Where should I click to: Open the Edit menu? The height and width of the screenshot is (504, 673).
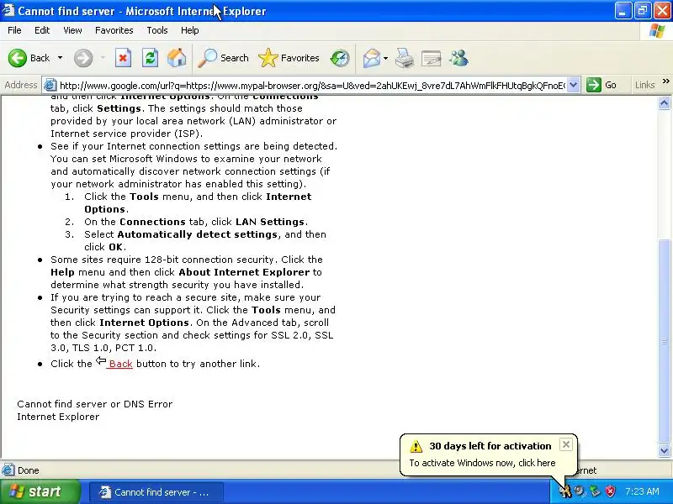pos(42,30)
